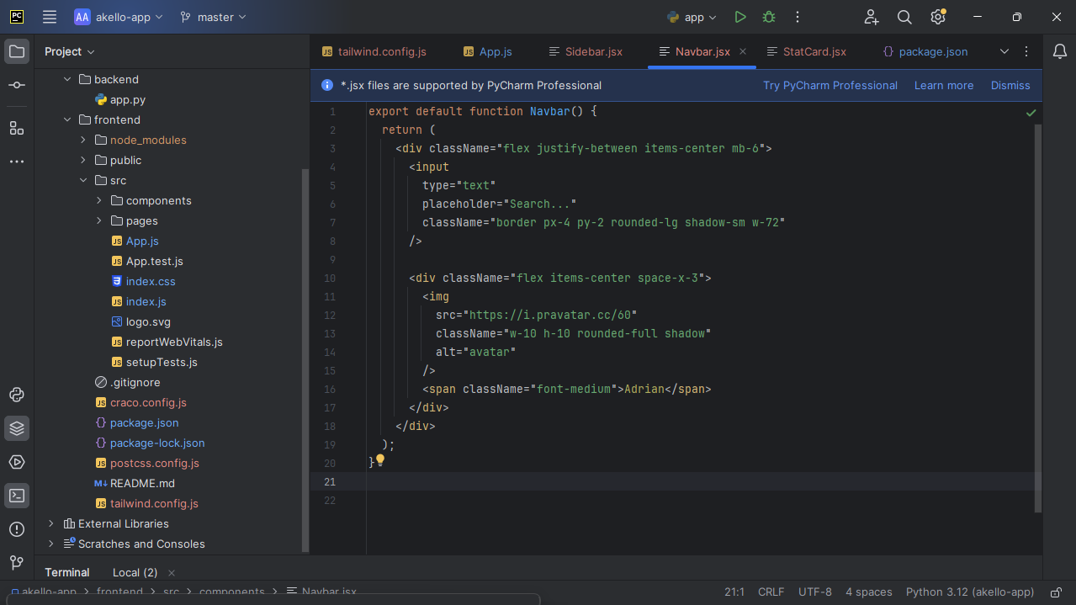Start debugging with the bug icon
Image resolution: width=1076 pixels, height=605 pixels.
768,17
